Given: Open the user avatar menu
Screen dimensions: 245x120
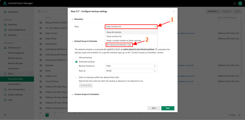Looking at the screenshot, I should pyautogui.click(x=240, y=3).
